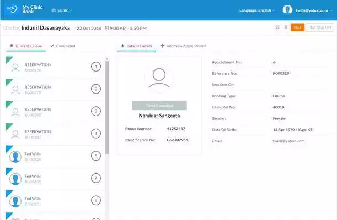This screenshot has height=220, width=337.
Task: Click the checkmark icon on Completed tab
Action: [x=52, y=46]
